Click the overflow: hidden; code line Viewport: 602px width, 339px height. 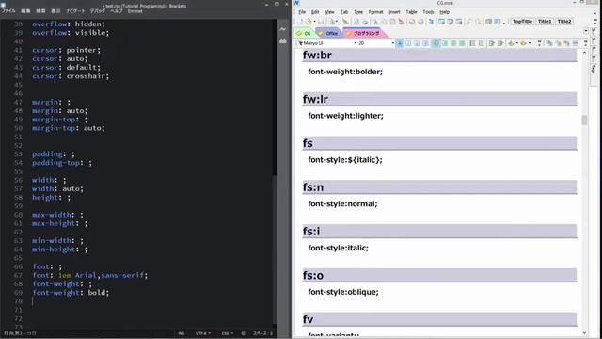tap(69, 24)
